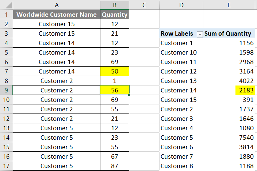Select pivot value 391
This screenshot has width=257, height=171.
tap(229, 100)
